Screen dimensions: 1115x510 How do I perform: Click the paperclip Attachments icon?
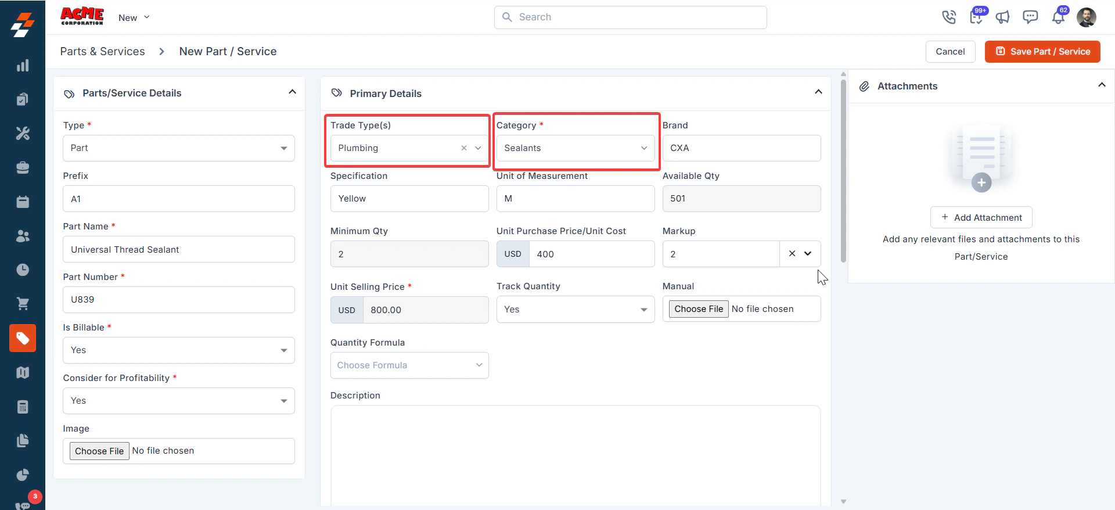[x=864, y=87]
